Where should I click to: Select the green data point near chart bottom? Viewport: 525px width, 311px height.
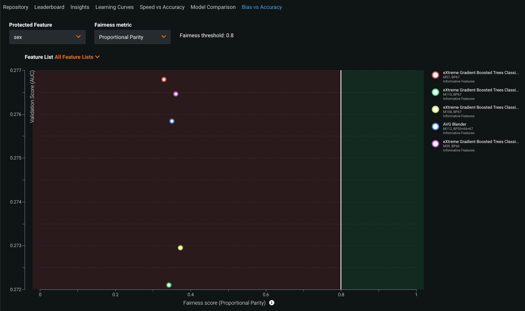tap(169, 285)
